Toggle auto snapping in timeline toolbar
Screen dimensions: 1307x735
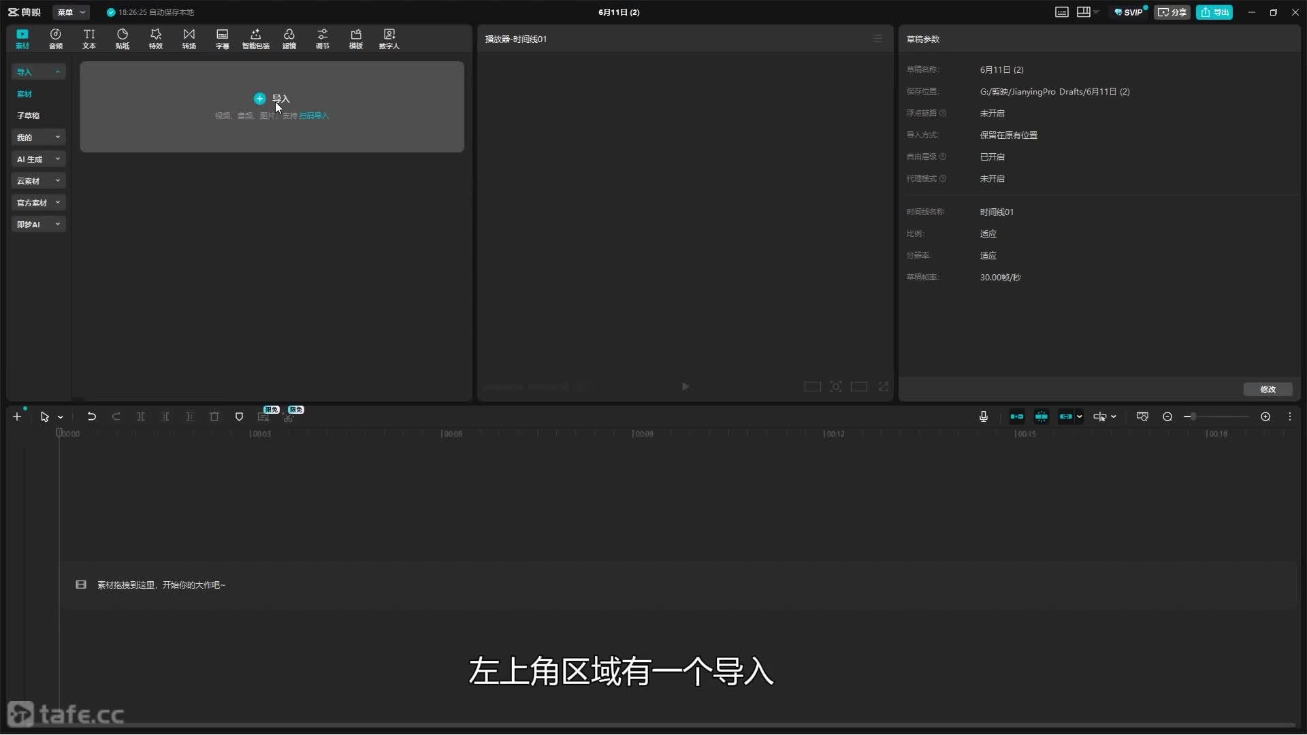click(1042, 416)
